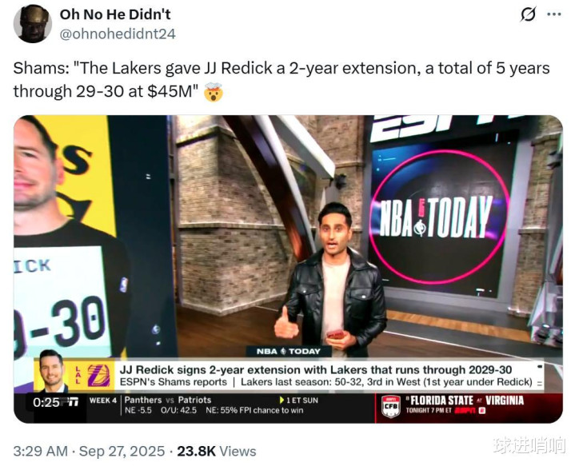Click the NBA Today circular screen logo

(x=439, y=217)
